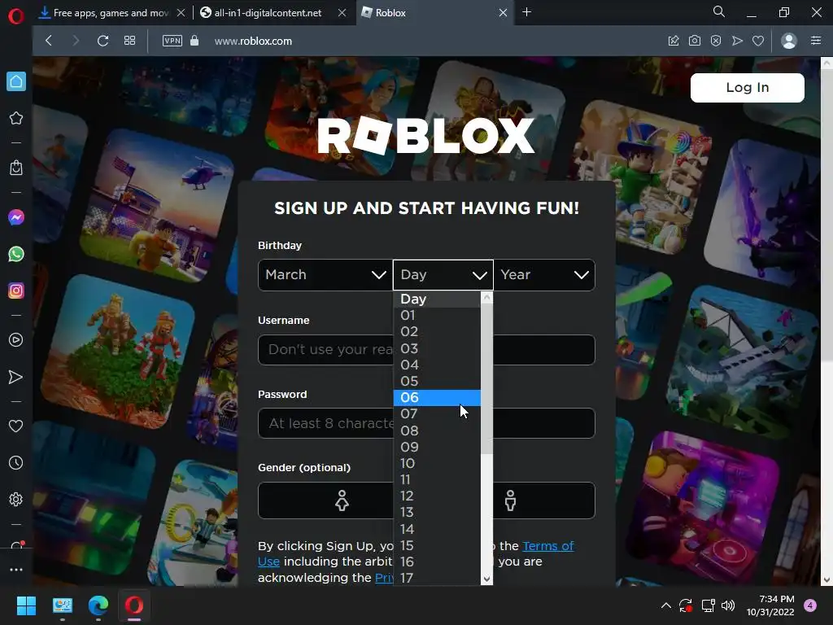View site security padlock info
Image resolution: width=833 pixels, height=625 pixels.
(x=194, y=41)
